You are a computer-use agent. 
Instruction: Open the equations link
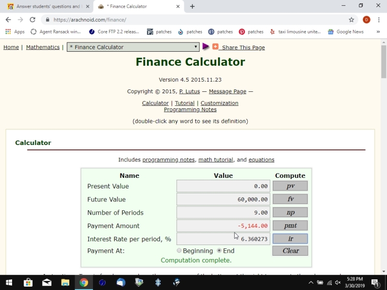pyautogui.click(x=261, y=159)
